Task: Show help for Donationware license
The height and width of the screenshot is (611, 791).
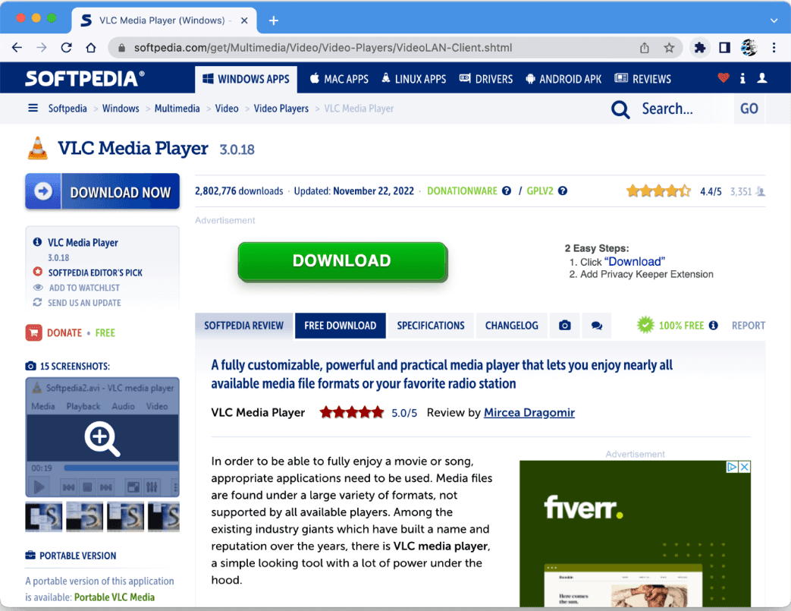Action: tap(507, 191)
